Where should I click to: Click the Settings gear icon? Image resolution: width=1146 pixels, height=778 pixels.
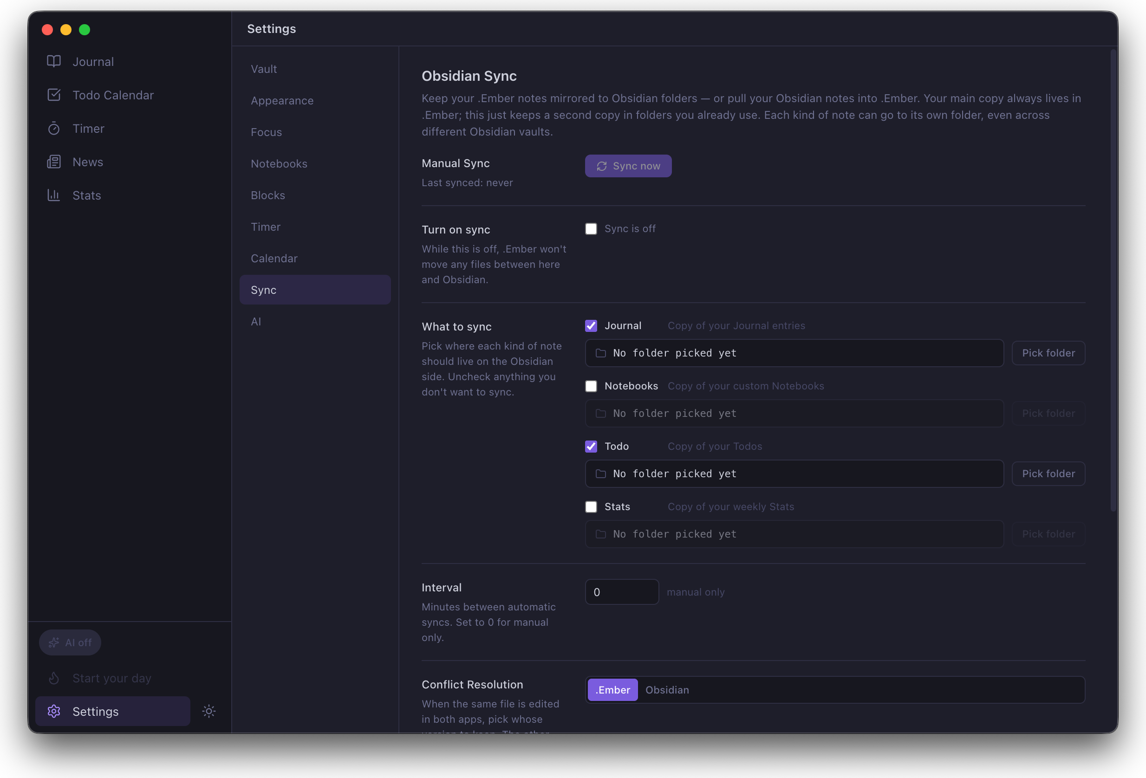pos(54,711)
